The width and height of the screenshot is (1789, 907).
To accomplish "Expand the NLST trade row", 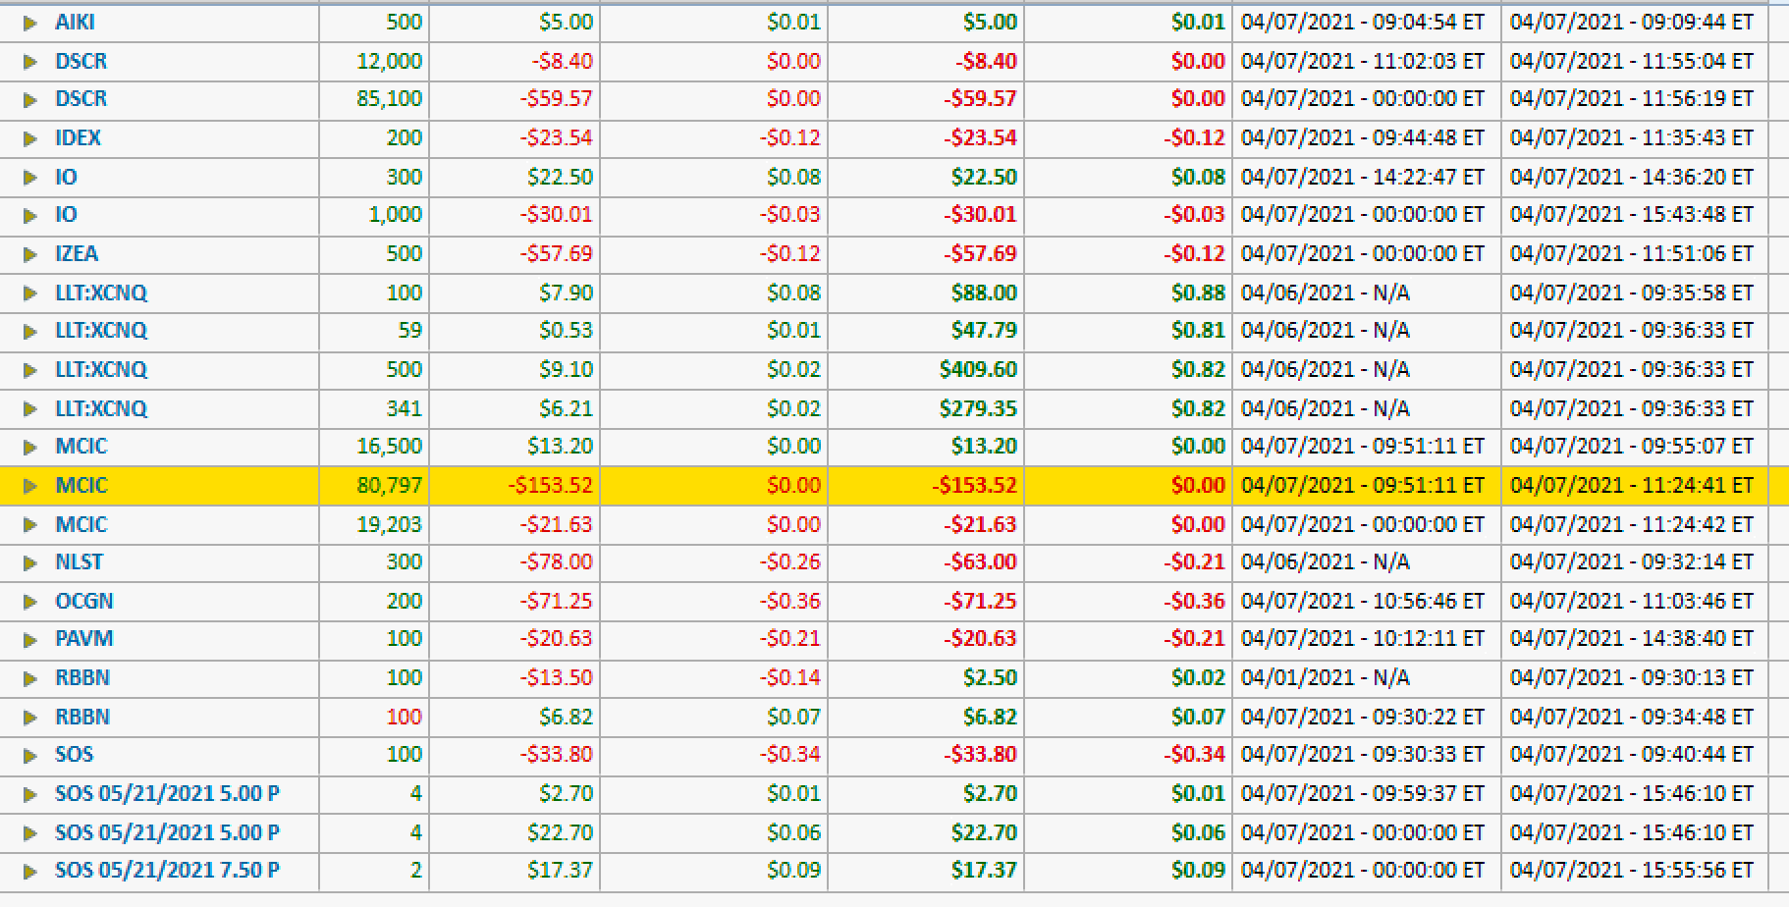I will click(30, 562).
